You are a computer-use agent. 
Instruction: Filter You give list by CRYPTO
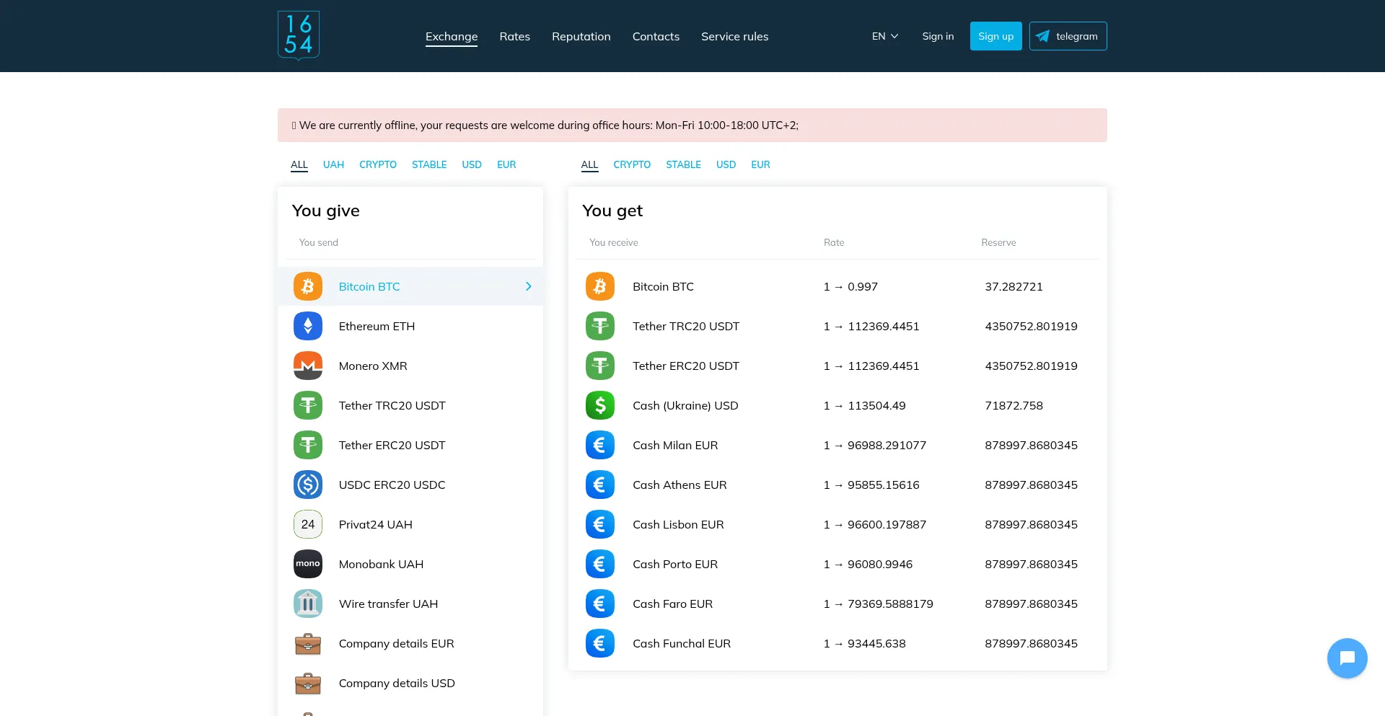coord(378,164)
